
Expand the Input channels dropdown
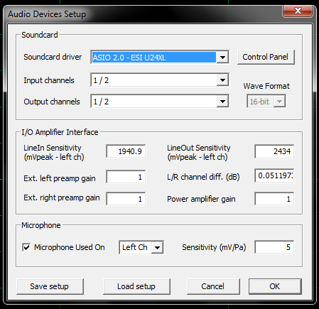point(222,80)
